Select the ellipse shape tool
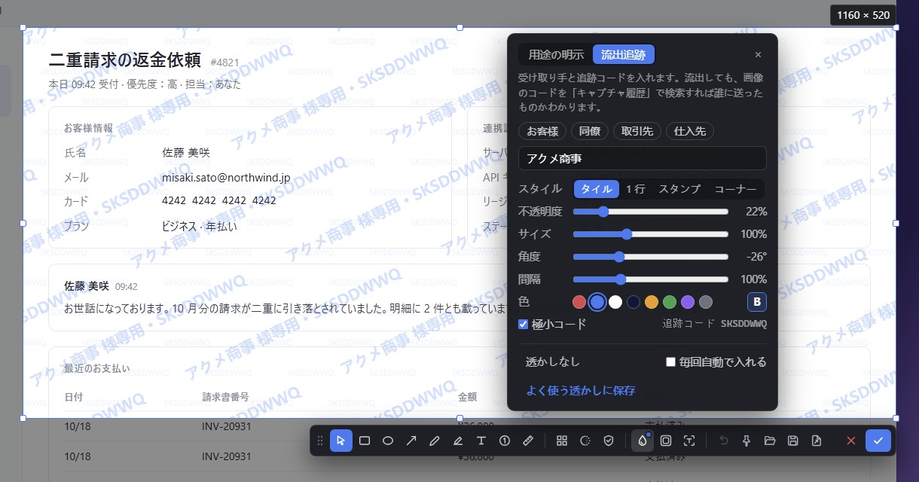This screenshot has height=482, width=919. tap(388, 441)
